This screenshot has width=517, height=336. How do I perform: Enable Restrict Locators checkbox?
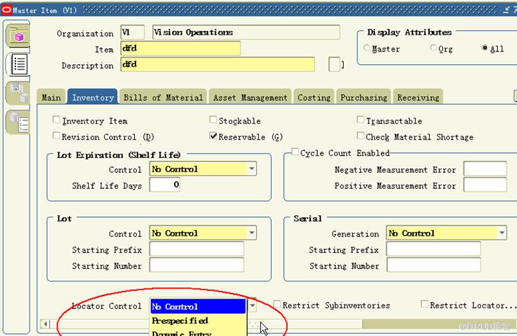coord(425,305)
